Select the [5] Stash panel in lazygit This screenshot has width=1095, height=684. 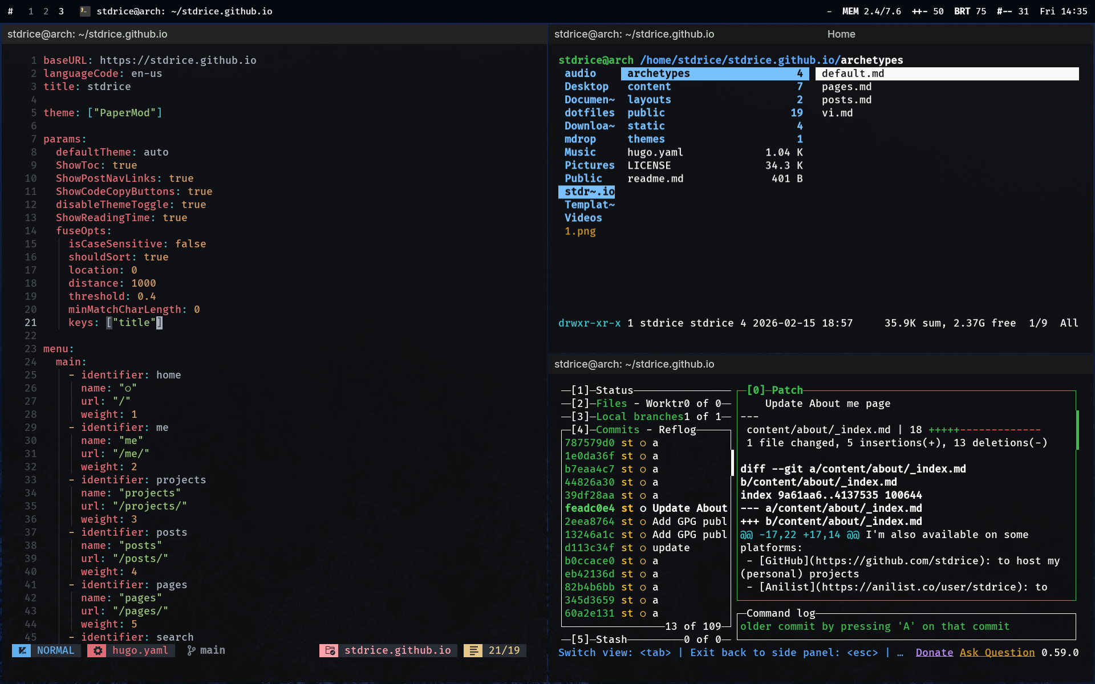click(646, 640)
